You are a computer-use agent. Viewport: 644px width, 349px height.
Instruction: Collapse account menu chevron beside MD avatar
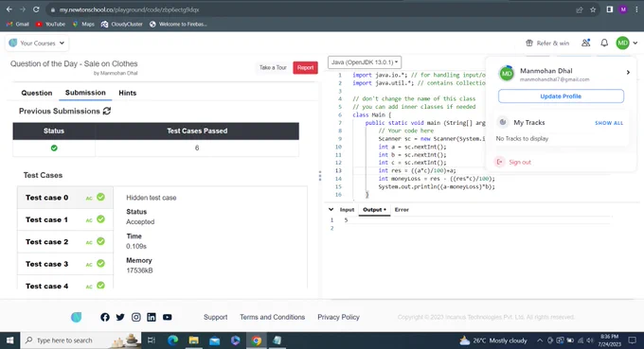coord(635,44)
